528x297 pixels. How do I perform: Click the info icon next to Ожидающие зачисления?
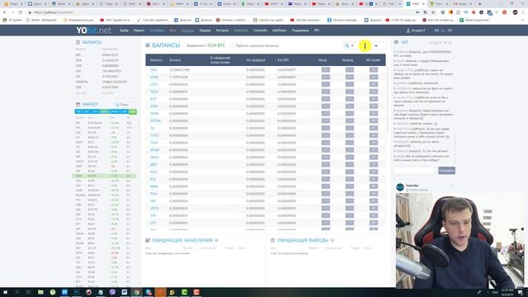tap(216, 240)
